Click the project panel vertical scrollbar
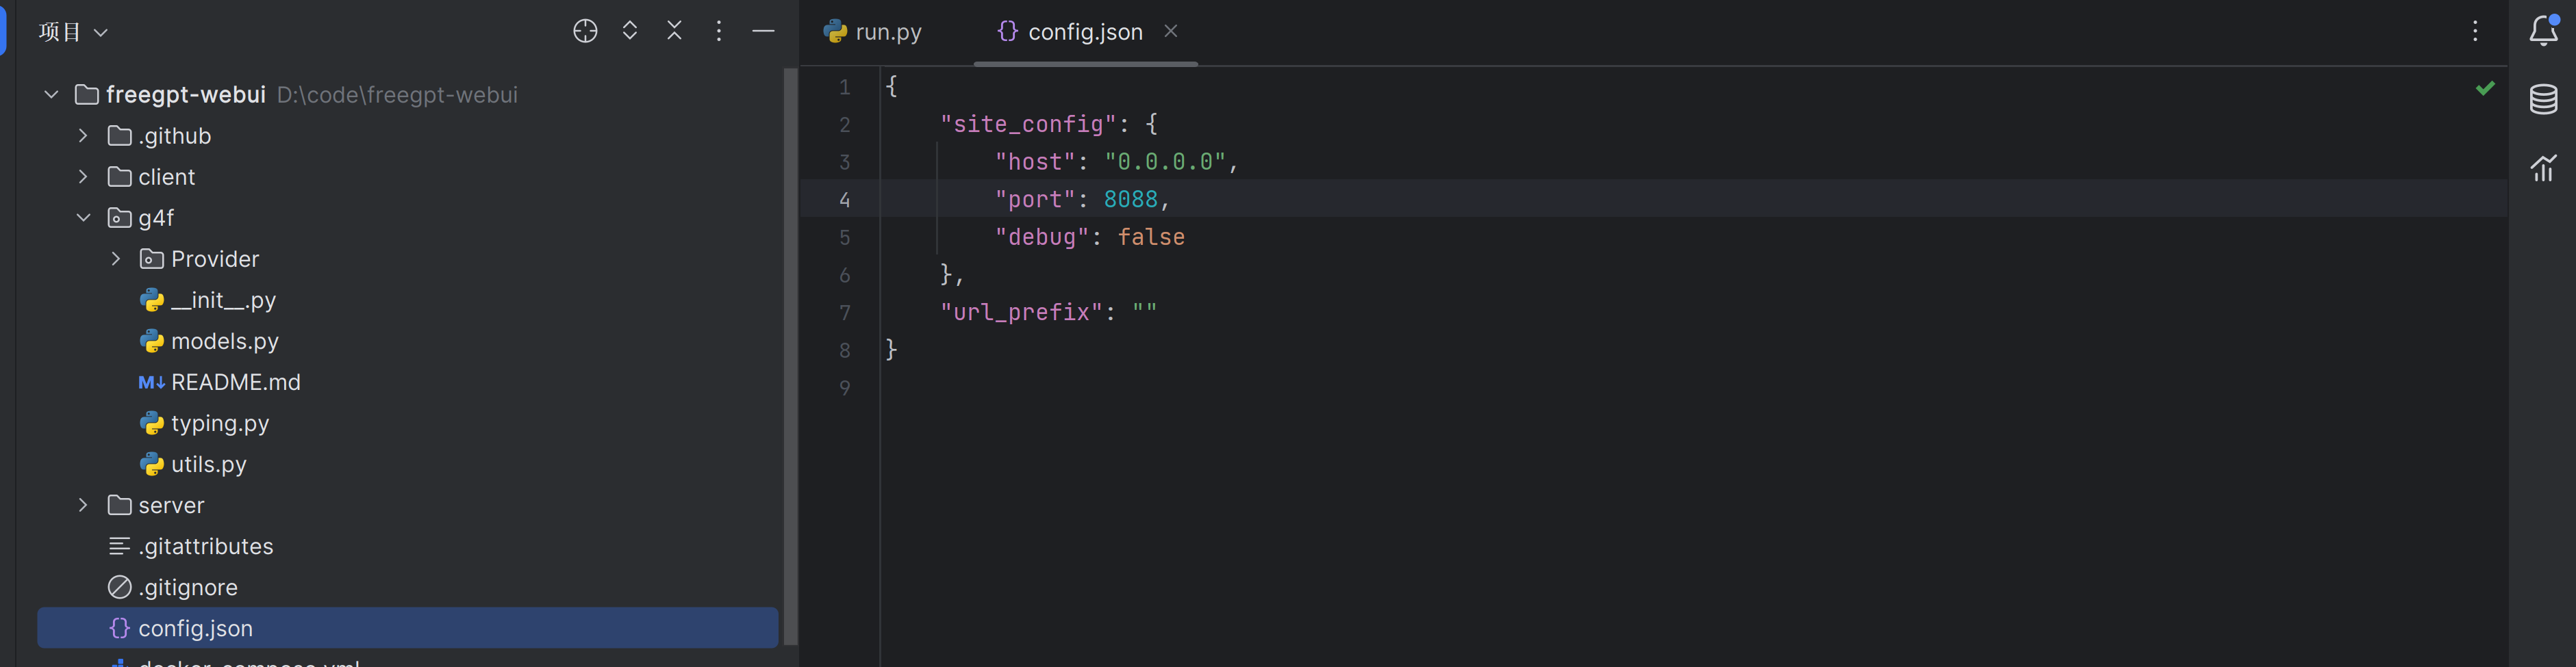Screen dimensions: 2576x667 point(790,350)
